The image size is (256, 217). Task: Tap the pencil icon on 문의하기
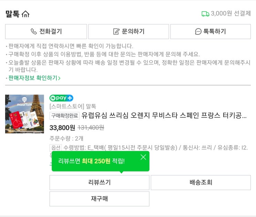pyautogui.click(x=116, y=32)
